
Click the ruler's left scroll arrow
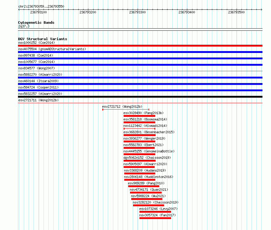19,10
